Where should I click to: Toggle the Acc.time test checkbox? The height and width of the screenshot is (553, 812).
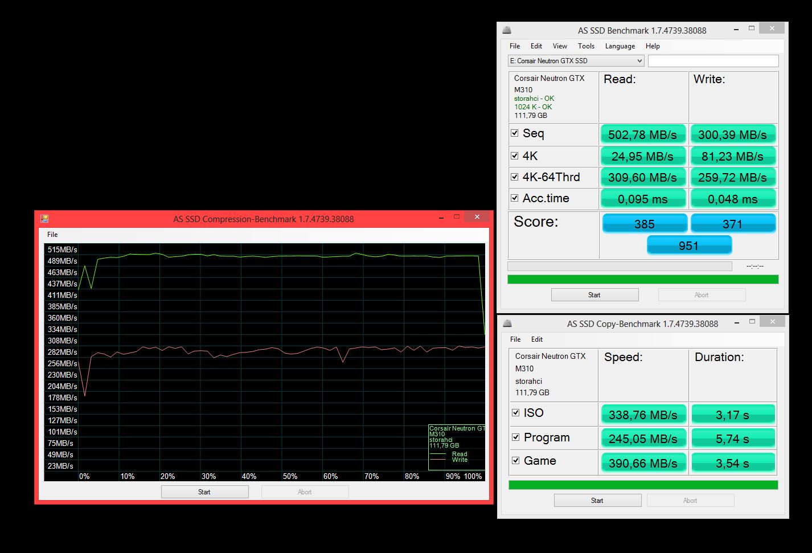click(x=515, y=198)
